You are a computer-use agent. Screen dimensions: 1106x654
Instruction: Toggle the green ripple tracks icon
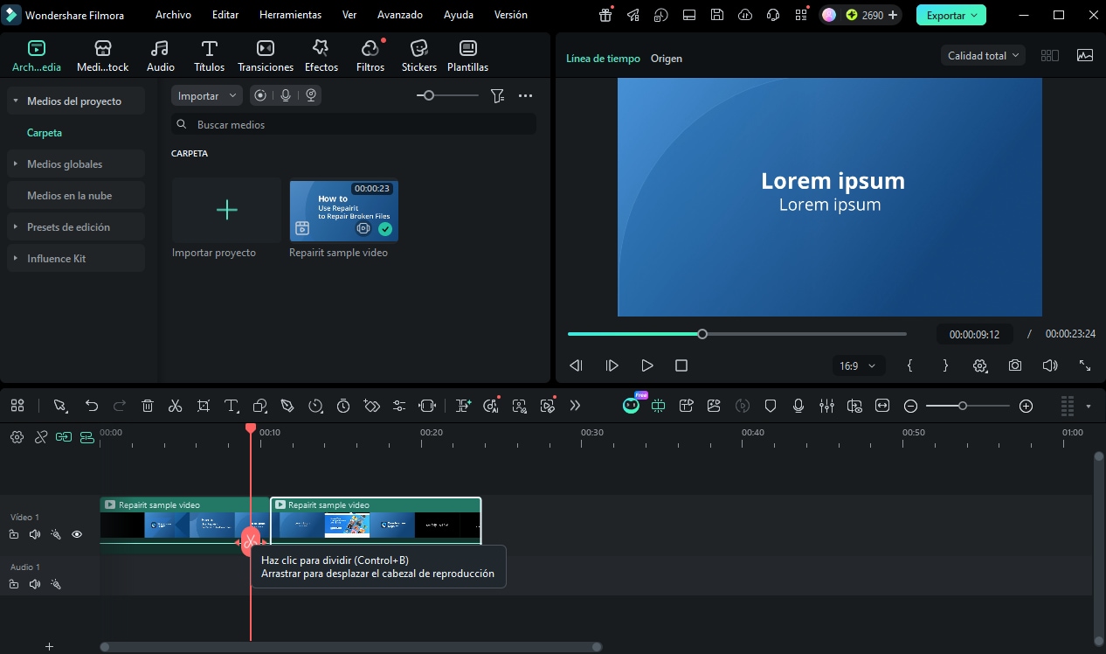(86, 437)
